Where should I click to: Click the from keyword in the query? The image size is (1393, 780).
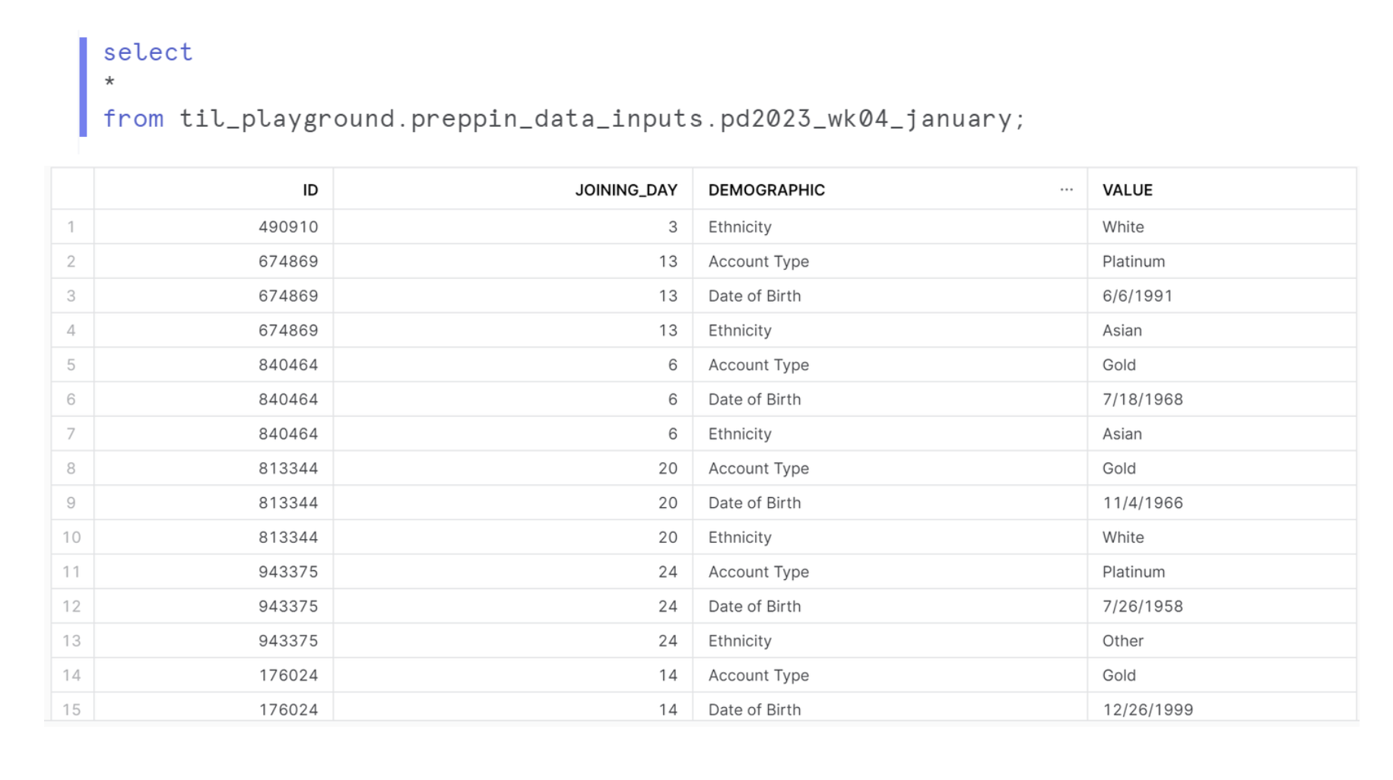133,119
